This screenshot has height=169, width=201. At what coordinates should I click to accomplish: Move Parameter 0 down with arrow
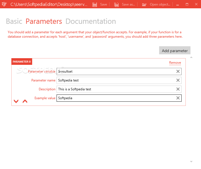pos(16,101)
